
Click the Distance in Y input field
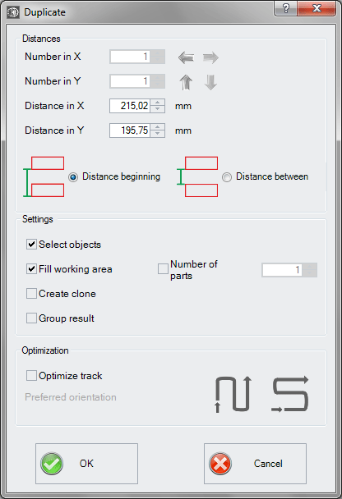pos(130,130)
